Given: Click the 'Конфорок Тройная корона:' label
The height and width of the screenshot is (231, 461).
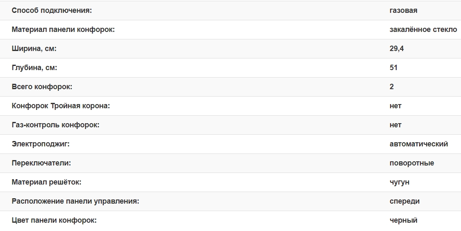Looking at the screenshot, I should pyautogui.click(x=61, y=106).
